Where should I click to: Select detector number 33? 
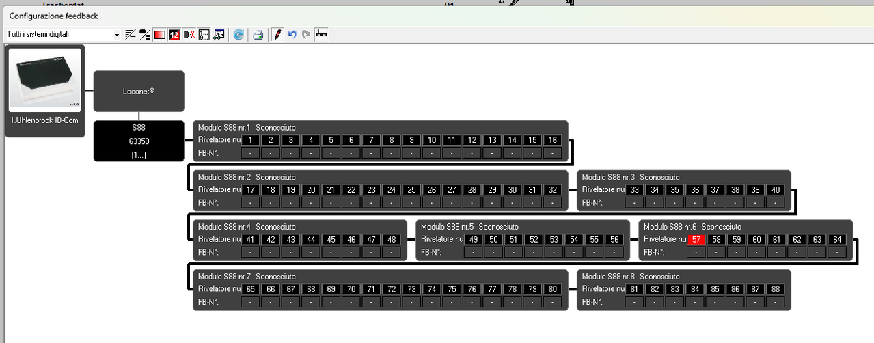(x=635, y=189)
